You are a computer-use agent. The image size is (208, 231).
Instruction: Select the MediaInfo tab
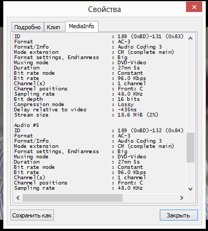pyautogui.click(x=82, y=26)
